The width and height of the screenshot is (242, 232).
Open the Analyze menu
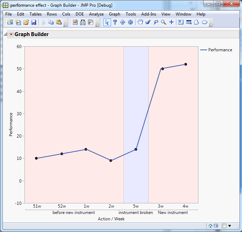tap(96, 14)
